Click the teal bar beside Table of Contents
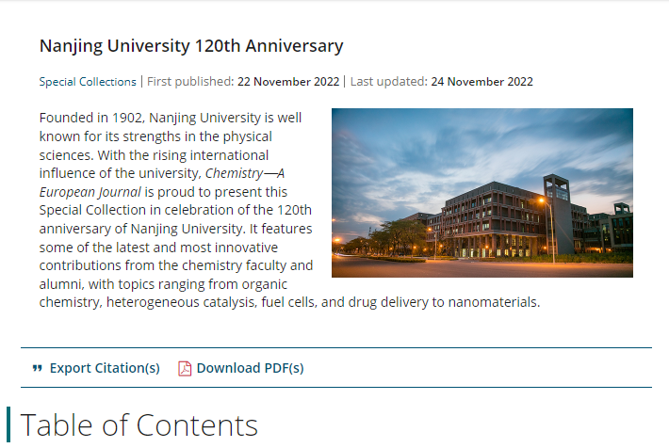Viewport: 669px width, 448px height. pos(8,425)
